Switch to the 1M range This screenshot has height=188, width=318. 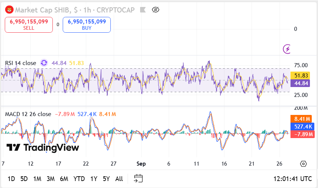(37, 179)
